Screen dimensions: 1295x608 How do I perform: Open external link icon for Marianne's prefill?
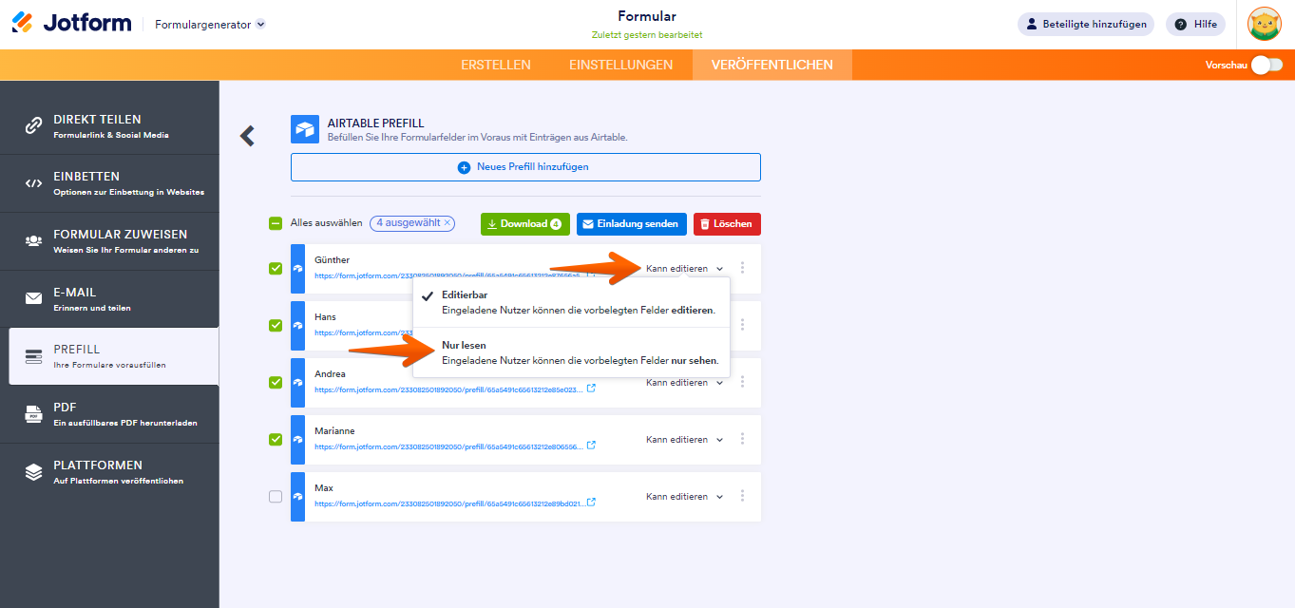pos(592,446)
